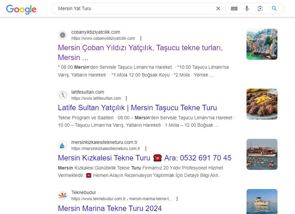This screenshot has height=214, width=295.
Task: Open Mersin Çoban Yıldızı Yatçılık result
Action: (140, 48)
